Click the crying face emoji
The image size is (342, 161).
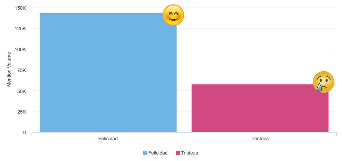(323, 82)
